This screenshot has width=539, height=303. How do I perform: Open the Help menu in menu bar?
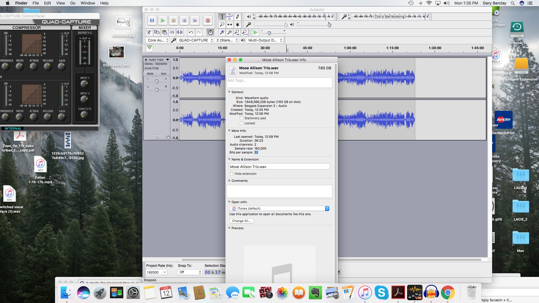pos(104,3)
